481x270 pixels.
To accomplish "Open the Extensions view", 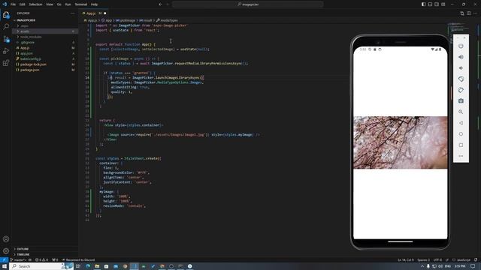I will (x=6, y=63).
